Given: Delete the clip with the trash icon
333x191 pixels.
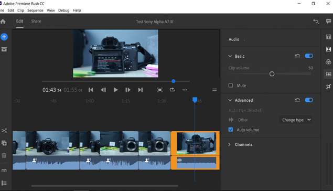Looking at the screenshot, I should (4, 155).
